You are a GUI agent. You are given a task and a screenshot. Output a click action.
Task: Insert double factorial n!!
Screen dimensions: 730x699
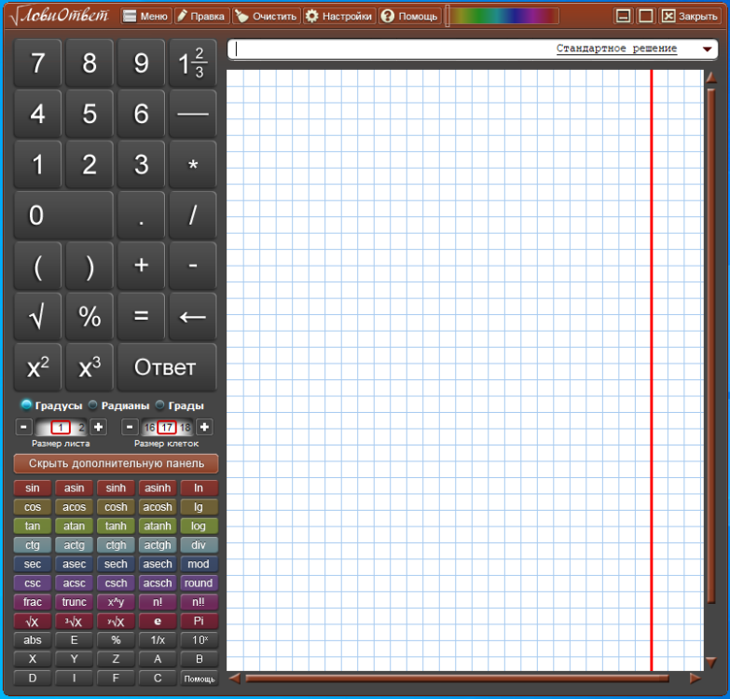pos(199,602)
